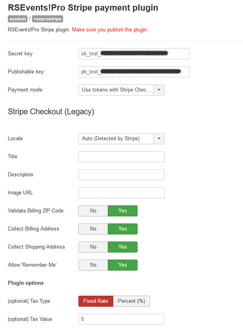Click the Image URL input field
This screenshot has width=243, height=333.
tap(121, 193)
